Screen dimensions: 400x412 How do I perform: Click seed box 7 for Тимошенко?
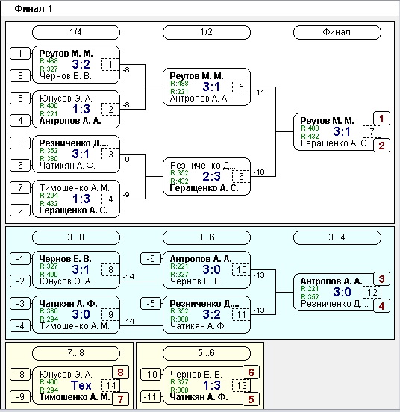click(20, 188)
